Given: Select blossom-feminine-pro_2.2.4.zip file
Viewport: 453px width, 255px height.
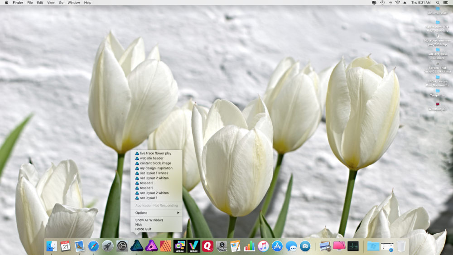Looking at the screenshot, I should coord(438,40).
